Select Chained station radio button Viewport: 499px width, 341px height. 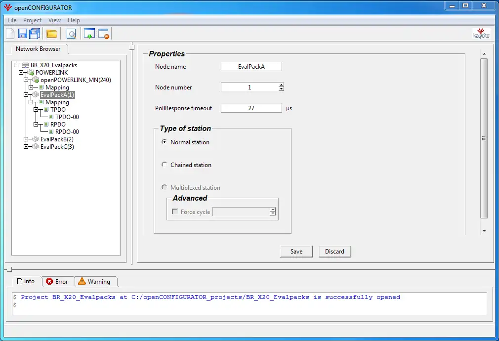(x=164, y=164)
